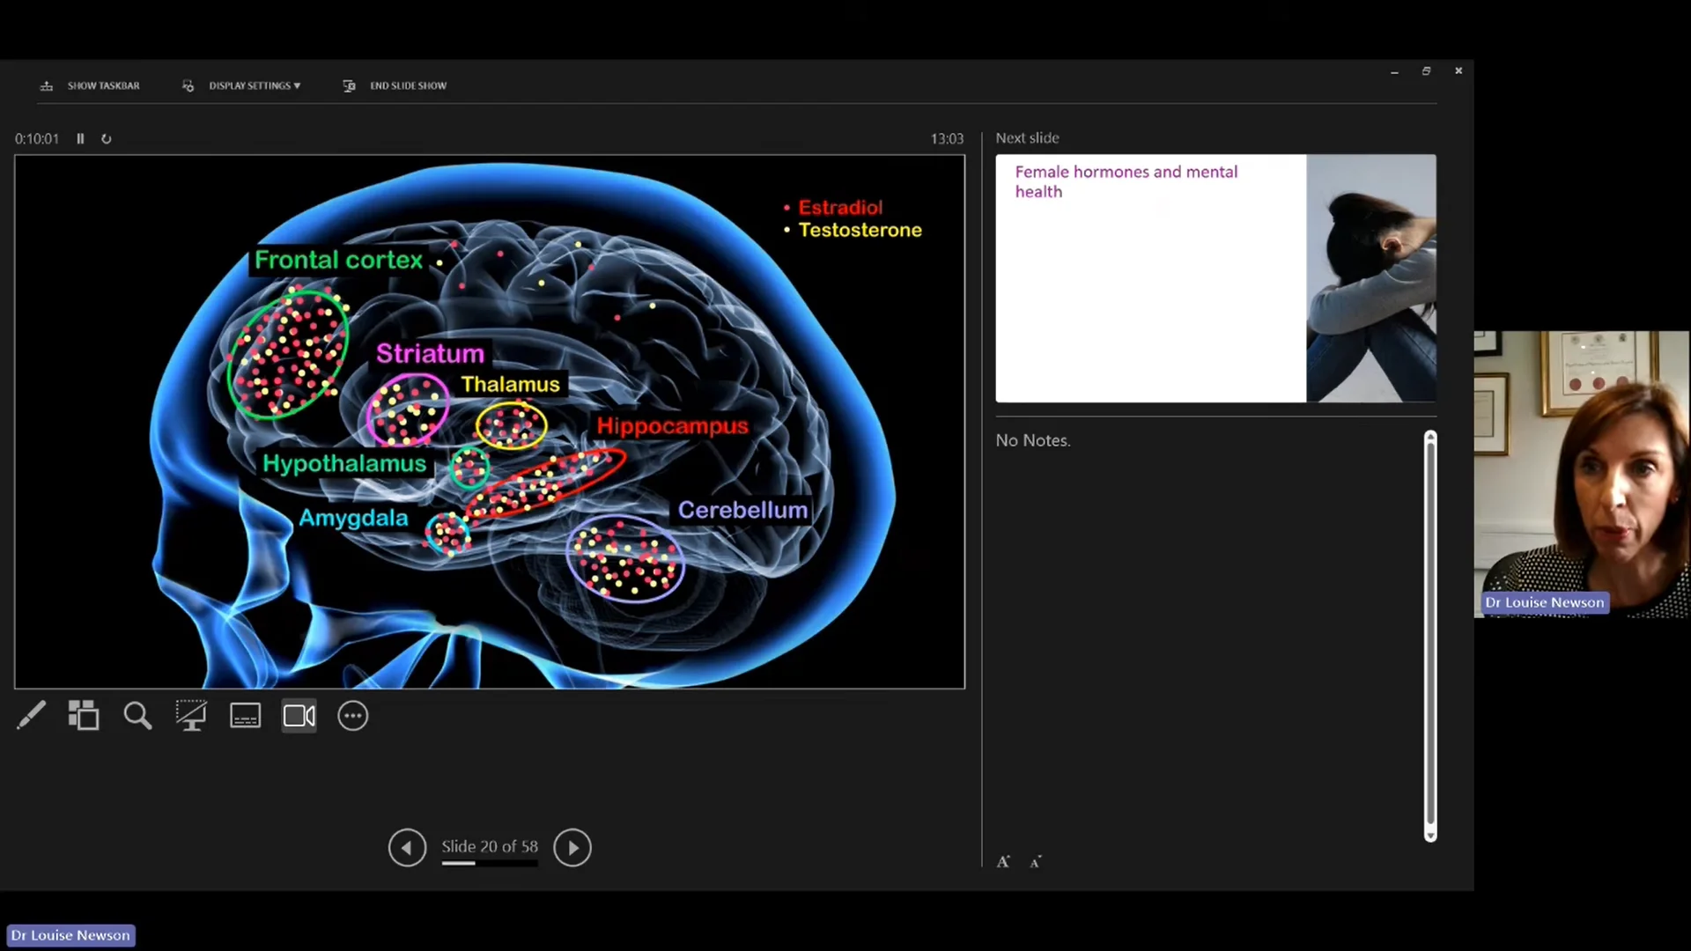This screenshot has height=951, width=1691.
Task: Click the Striatum label on slide
Action: coord(430,354)
